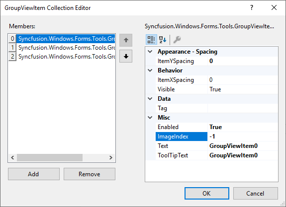Move selected member up

(126, 40)
